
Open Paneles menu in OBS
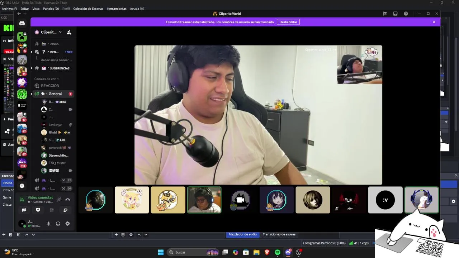coord(51,9)
